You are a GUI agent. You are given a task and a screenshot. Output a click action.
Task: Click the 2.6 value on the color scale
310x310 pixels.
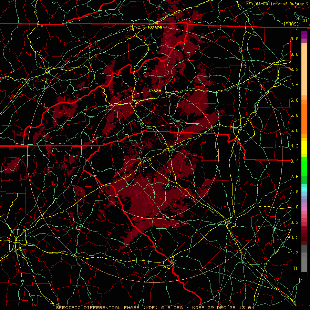pos(294,177)
